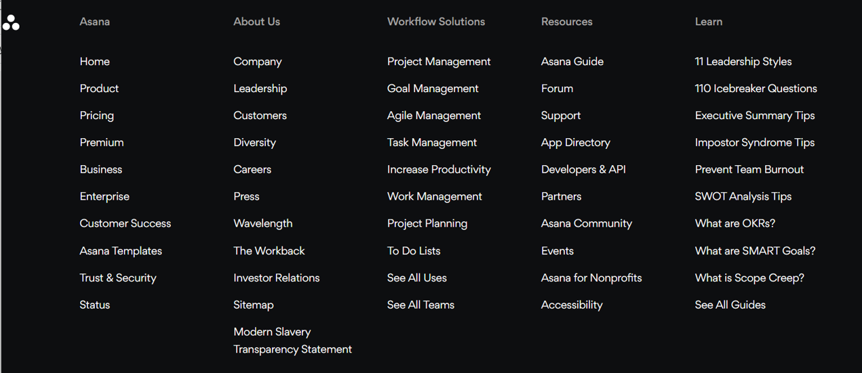Open Asana for Nonprofits link
Image resolution: width=862 pixels, height=373 pixels.
click(x=591, y=278)
